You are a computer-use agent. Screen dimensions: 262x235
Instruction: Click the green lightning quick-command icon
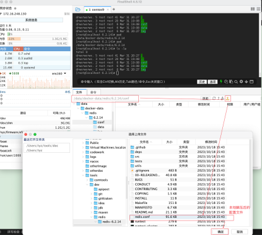221,81
